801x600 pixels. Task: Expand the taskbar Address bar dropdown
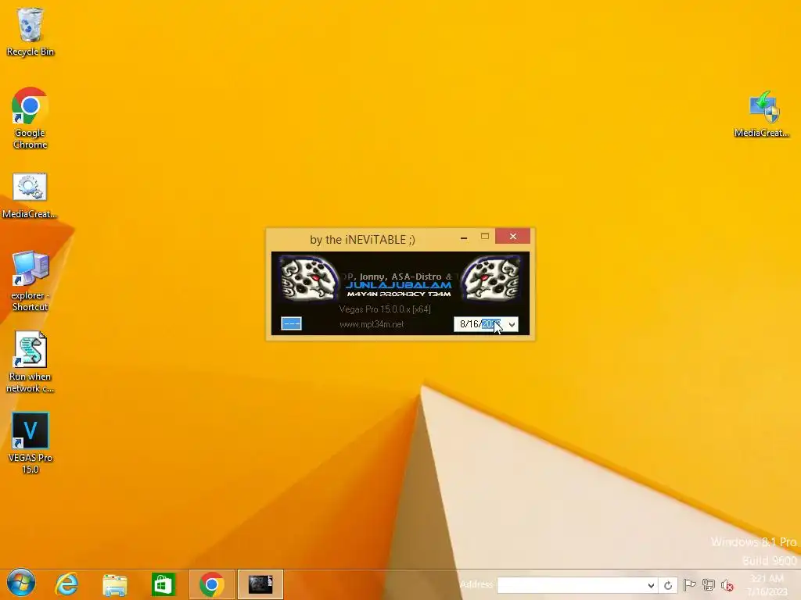click(x=651, y=585)
